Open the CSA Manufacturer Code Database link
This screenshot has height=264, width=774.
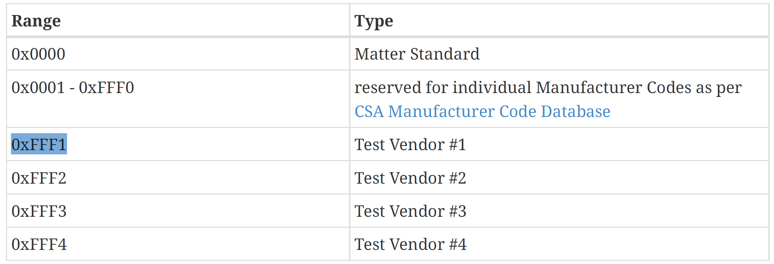point(482,112)
